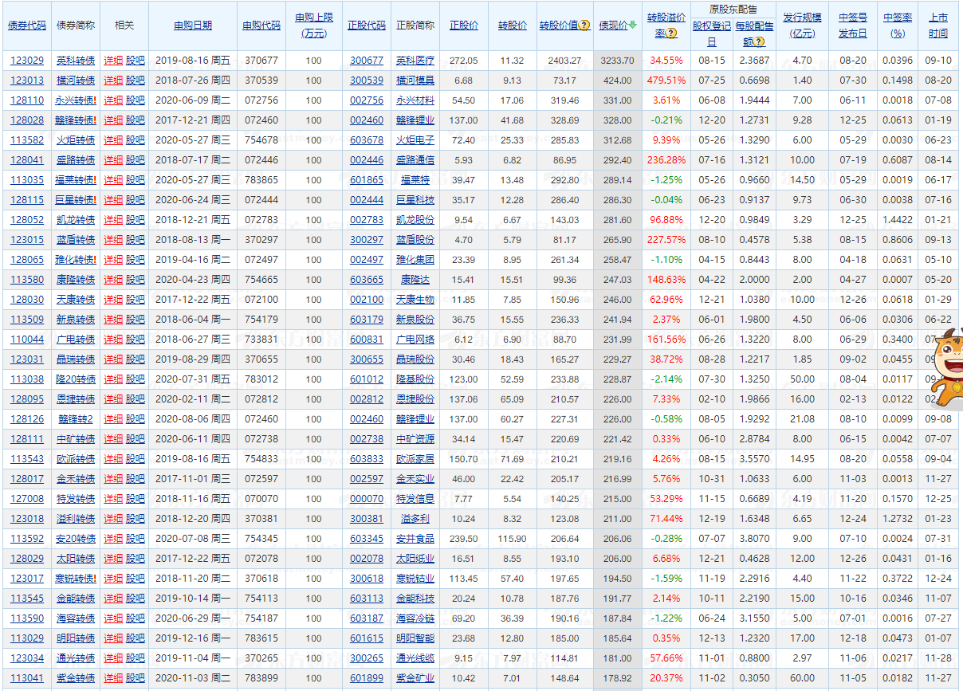This screenshot has width=963, height=691.
Task: Sort by 正股代码 column header
Action: 367,26
